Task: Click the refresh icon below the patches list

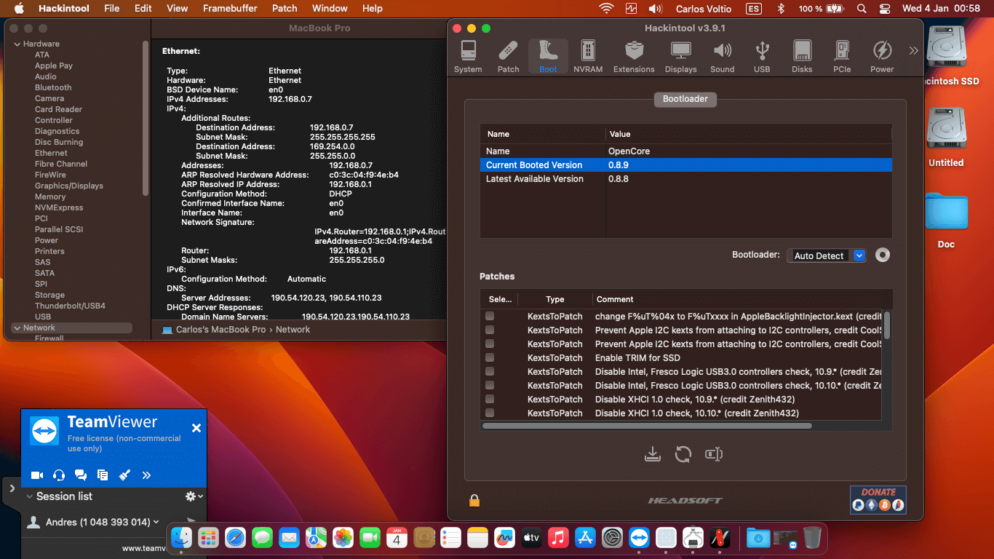Action: (683, 454)
